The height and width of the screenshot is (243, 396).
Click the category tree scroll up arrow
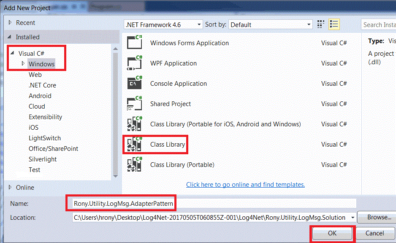(x=115, y=49)
